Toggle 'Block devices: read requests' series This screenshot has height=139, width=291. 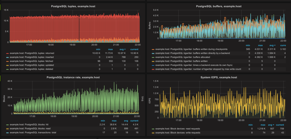pos(178,129)
